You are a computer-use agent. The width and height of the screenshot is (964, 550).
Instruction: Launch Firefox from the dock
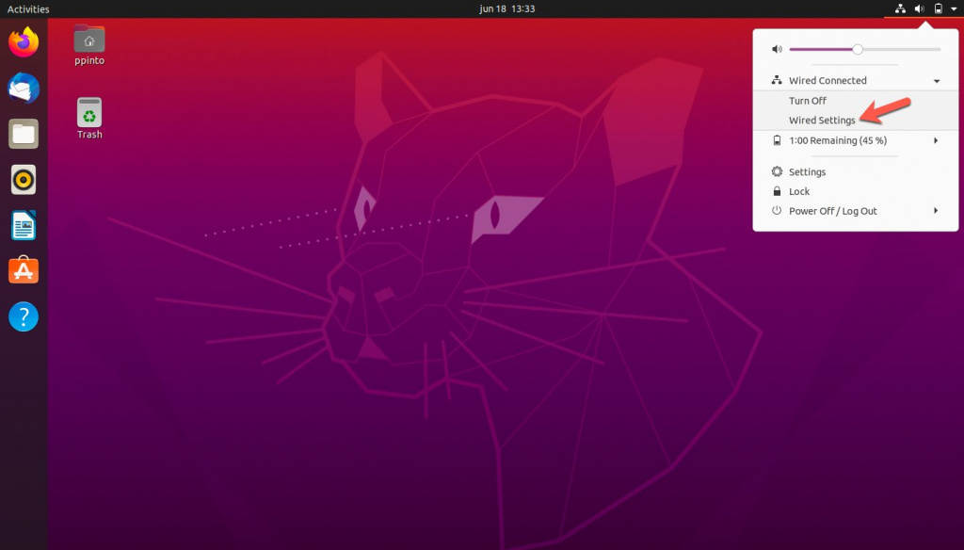tap(23, 41)
